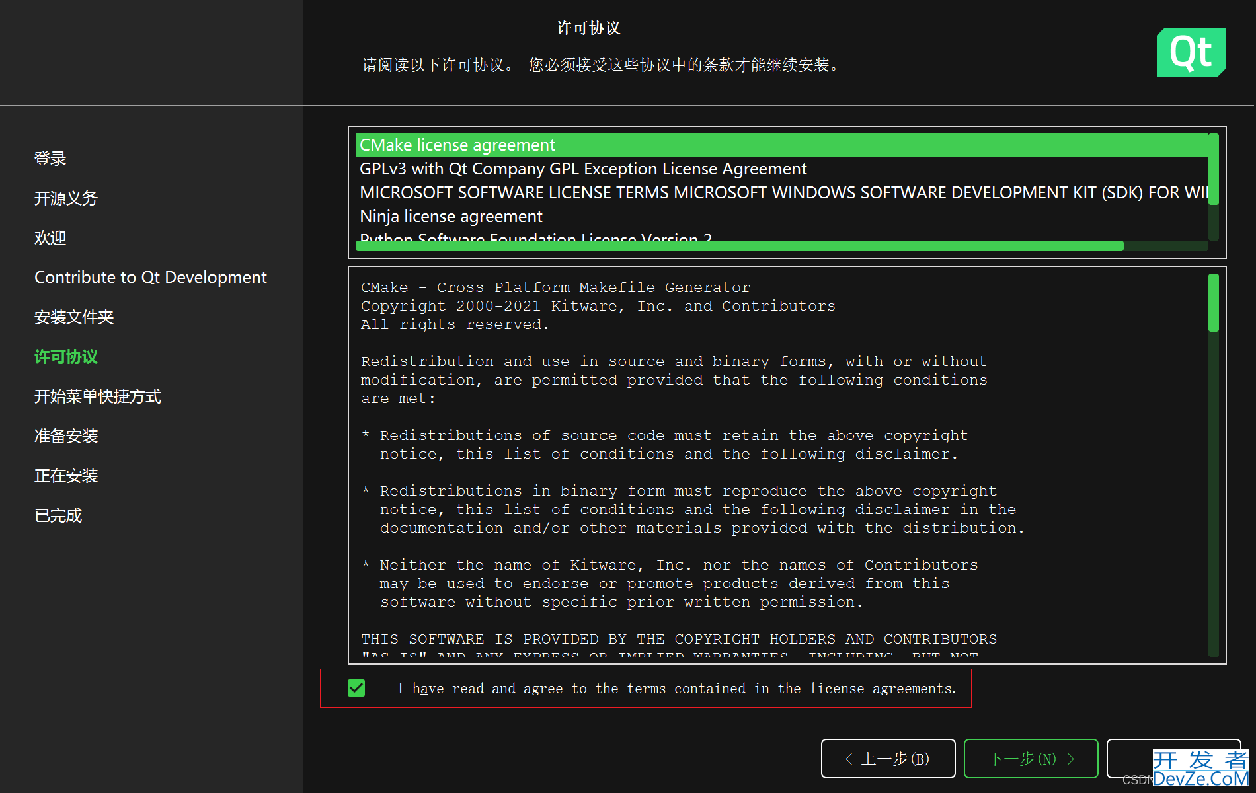Select GPLv3 with Qt Company GPL Exception license
The height and width of the screenshot is (793, 1256).
782,169
